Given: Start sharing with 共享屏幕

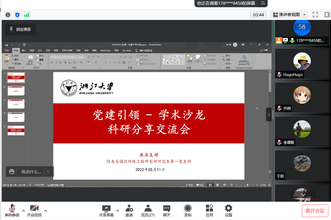Looking at the screenshot, I should pos(106,210).
